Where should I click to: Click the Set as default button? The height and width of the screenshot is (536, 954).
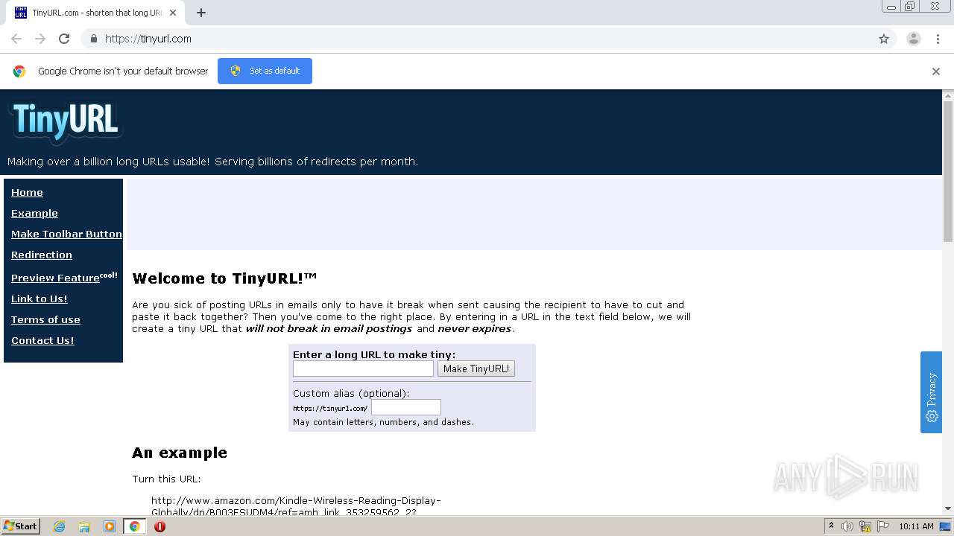point(265,71)
